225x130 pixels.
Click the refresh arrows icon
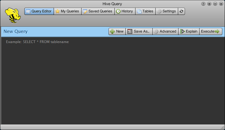(x=181, y=11)
